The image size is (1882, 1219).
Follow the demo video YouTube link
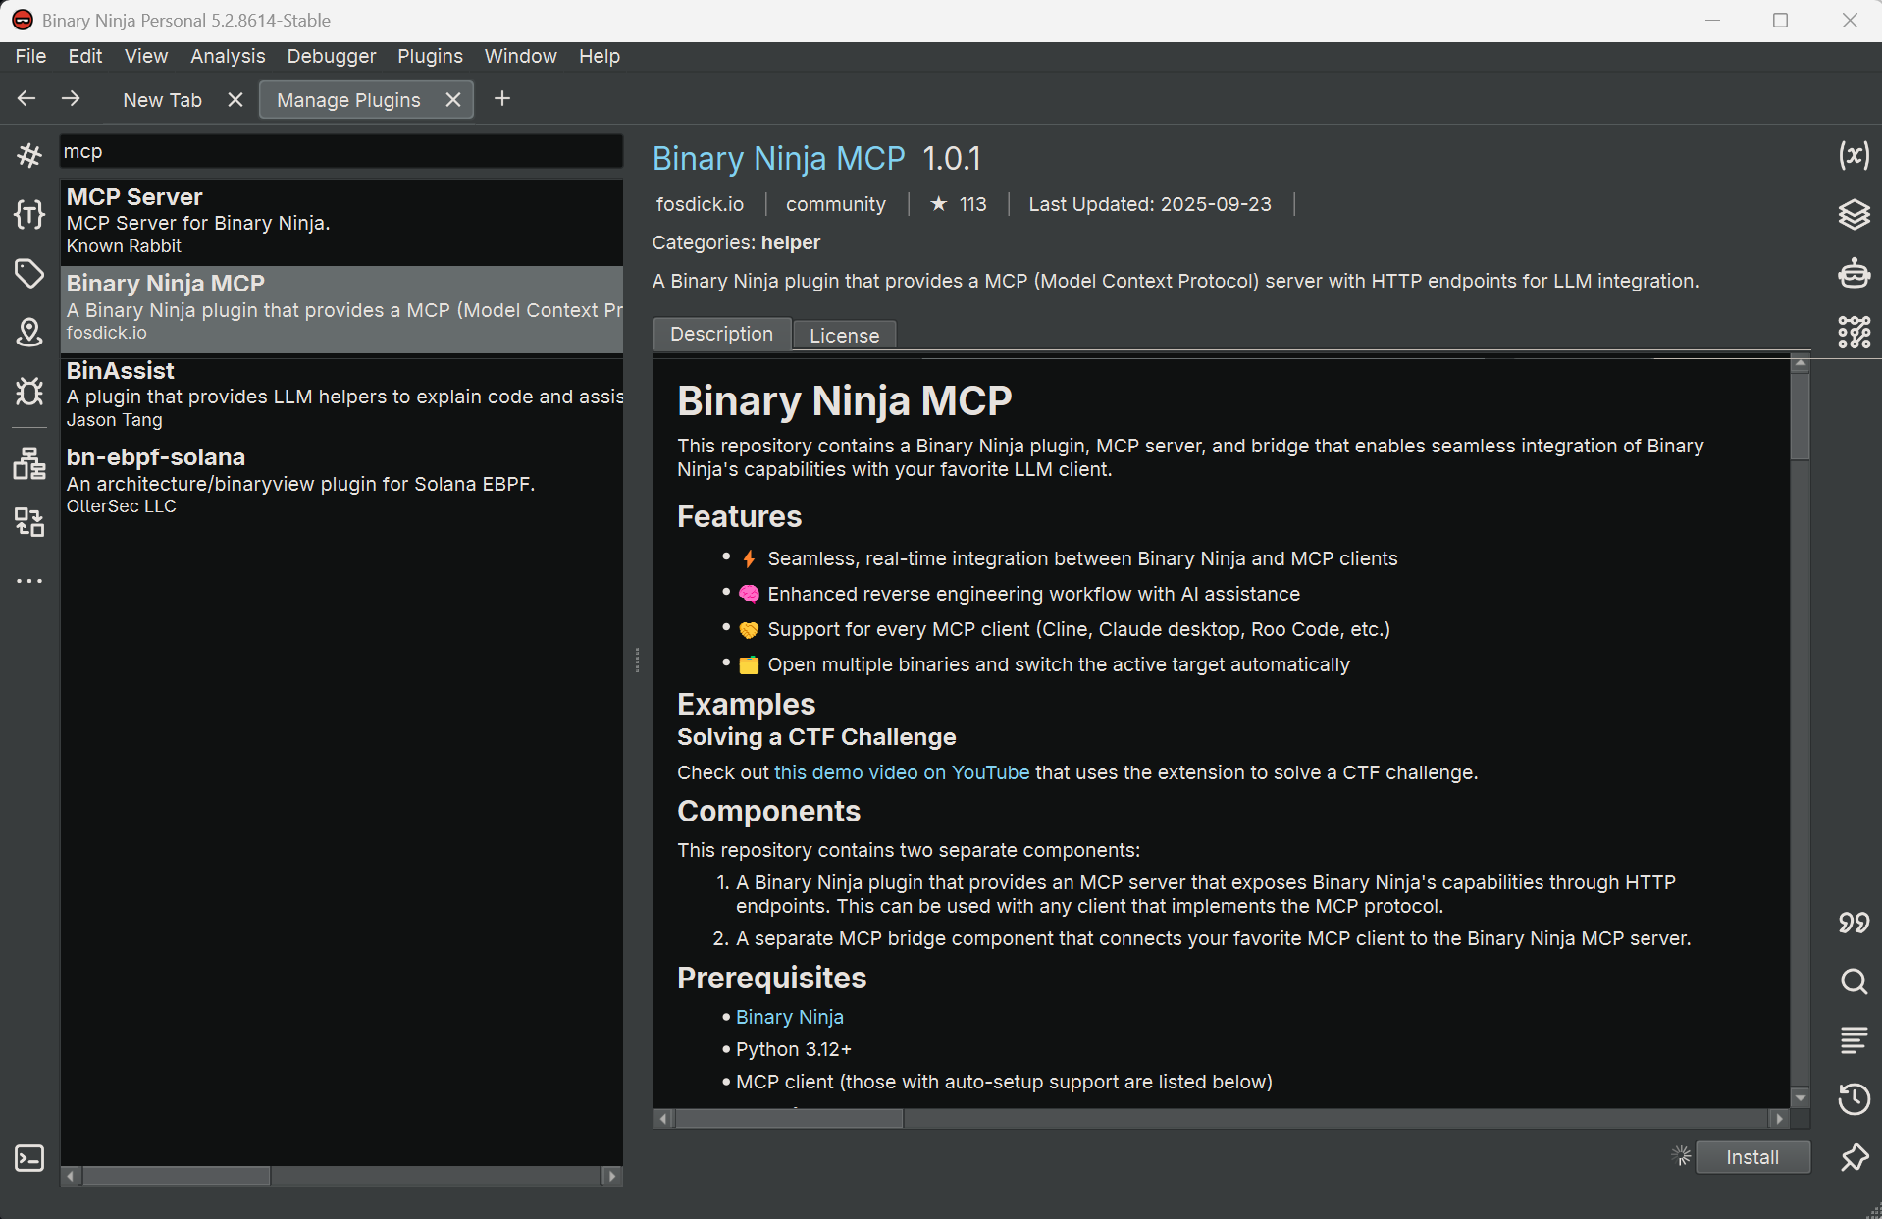[x=902, y=772]
